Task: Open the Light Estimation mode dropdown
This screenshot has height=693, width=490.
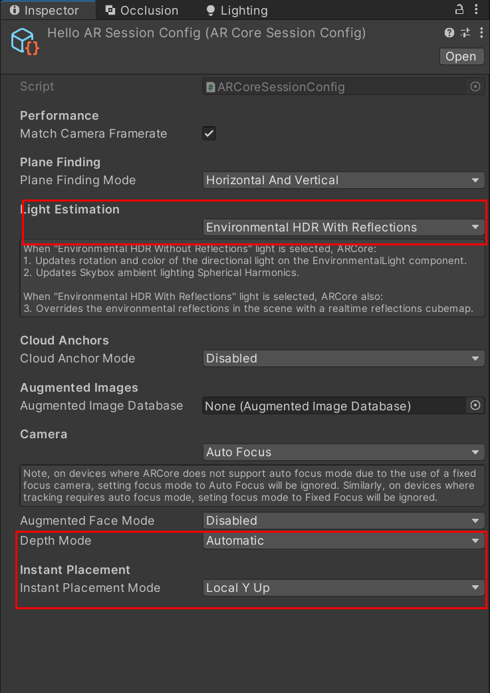Action: pos(344,227)
